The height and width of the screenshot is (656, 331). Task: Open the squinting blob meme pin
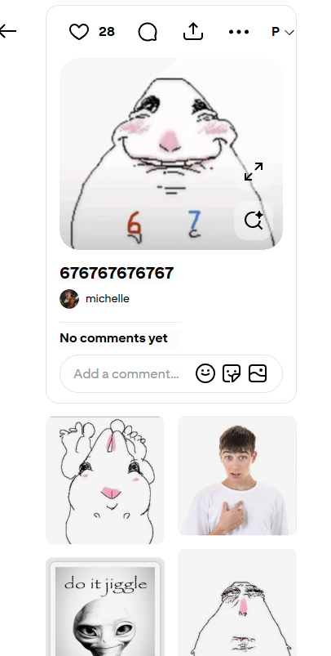237,602
